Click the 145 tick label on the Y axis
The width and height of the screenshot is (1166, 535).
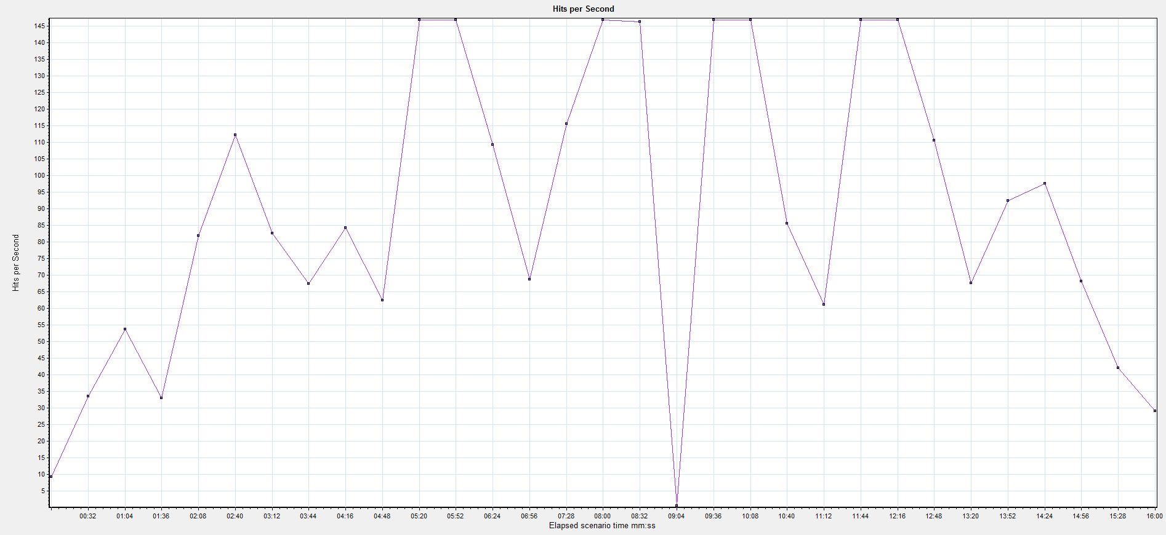pos(39,26)
